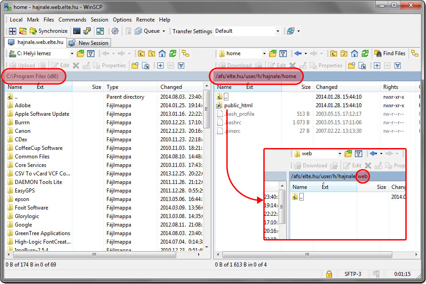
Task: Sort local panel by Name column
Action: (15, 87)
